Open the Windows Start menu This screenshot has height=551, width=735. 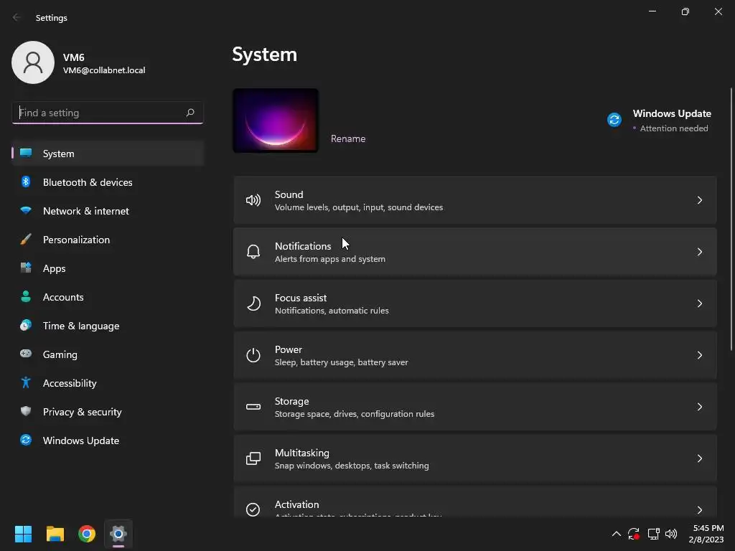pyautogui.click(x=23, y=534)
